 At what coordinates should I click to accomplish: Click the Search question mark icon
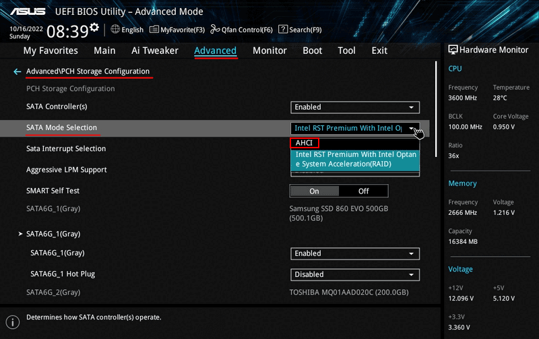pyautogui.click(x=282, y=29)
